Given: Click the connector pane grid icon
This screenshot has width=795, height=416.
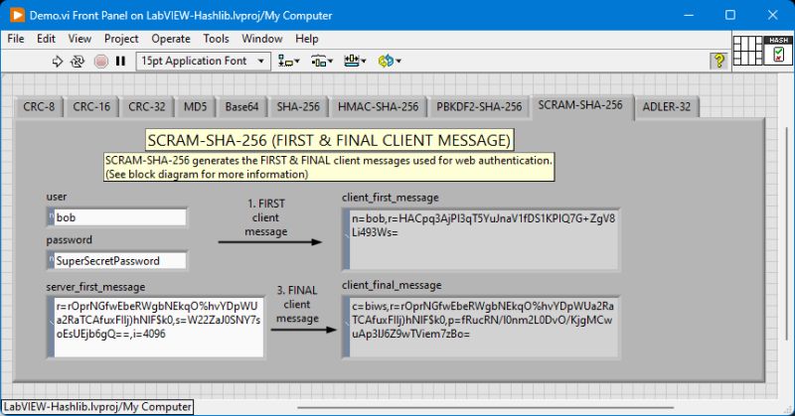Looking at the screenshot, I should [x=748, y=51].
